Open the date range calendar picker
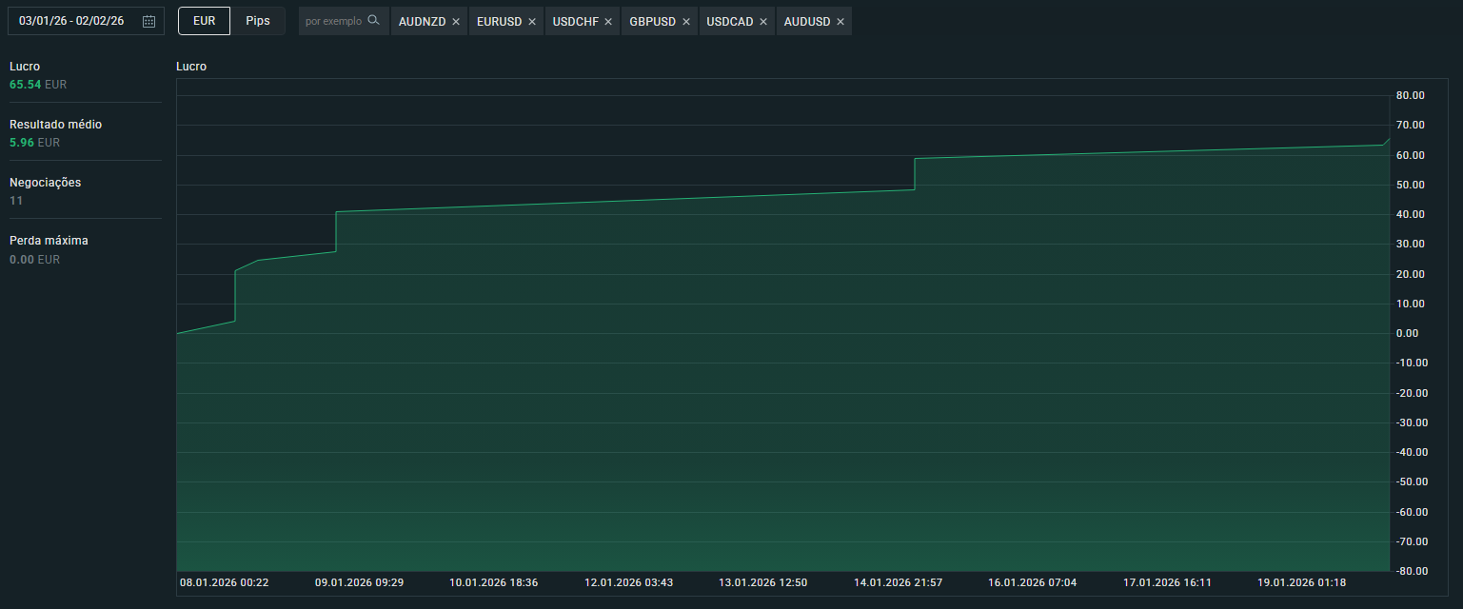 pos(148,20)
